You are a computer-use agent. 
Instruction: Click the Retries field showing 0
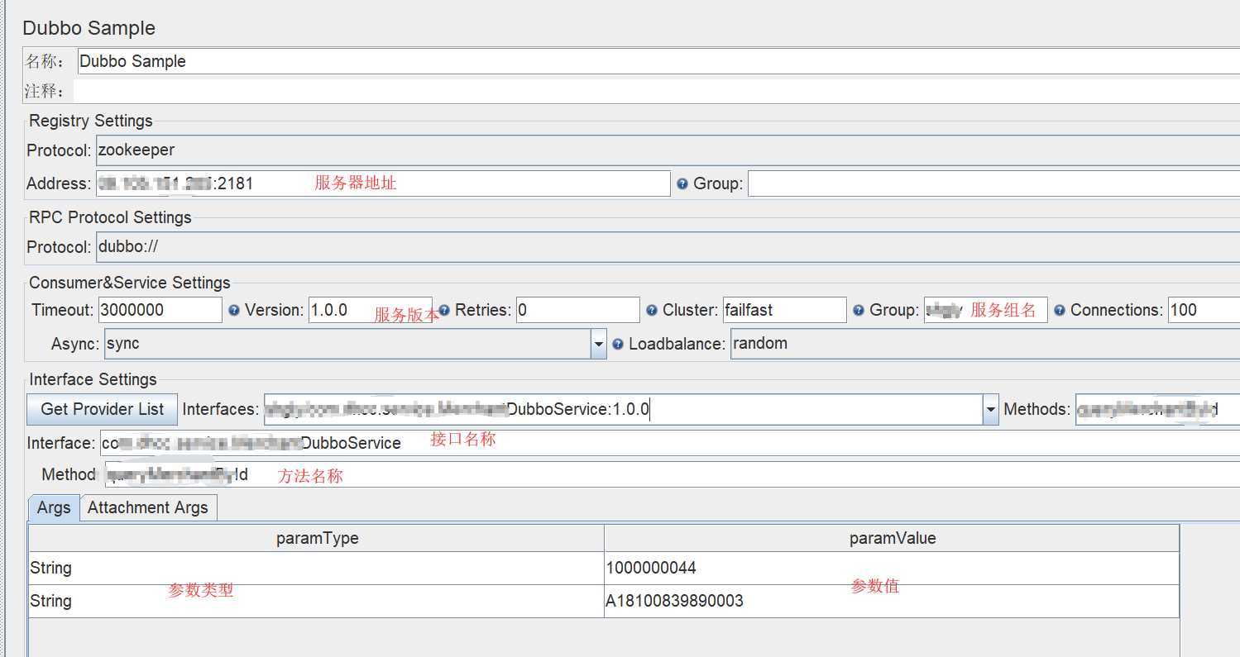pos(577,310)
